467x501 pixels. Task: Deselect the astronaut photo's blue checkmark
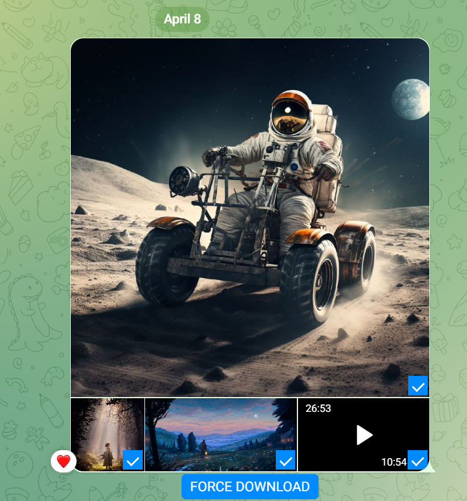coord(418,386)
